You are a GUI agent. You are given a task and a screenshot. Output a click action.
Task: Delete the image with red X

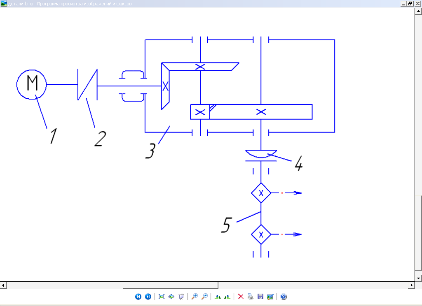tap(241, 297)
